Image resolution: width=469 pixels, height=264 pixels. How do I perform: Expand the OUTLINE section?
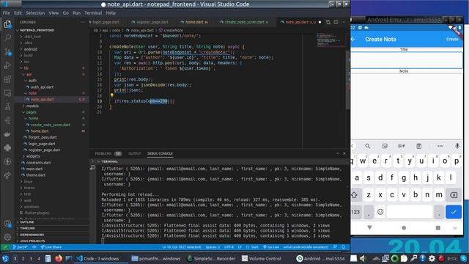[52, 222]
